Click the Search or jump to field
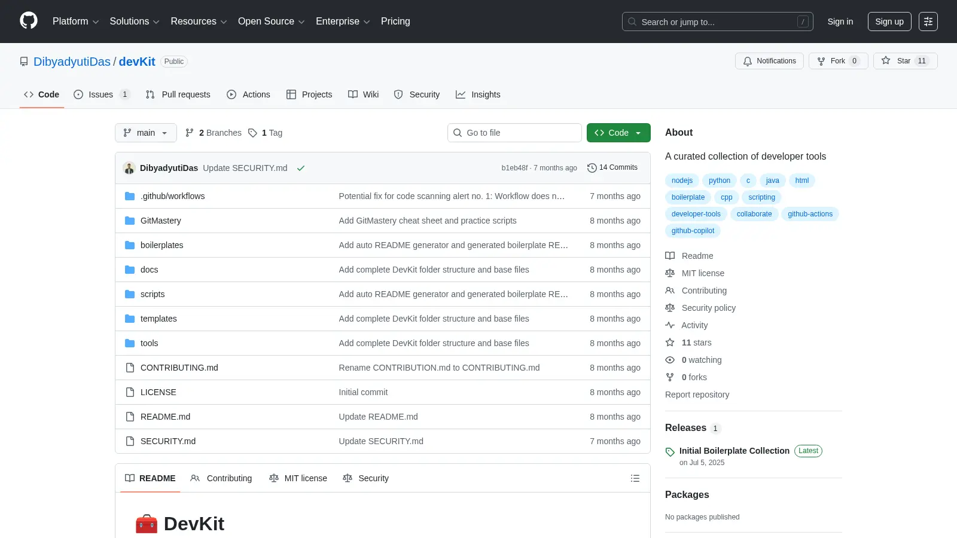The height and width of the screenshot is (538, 957). pos(718,22)
